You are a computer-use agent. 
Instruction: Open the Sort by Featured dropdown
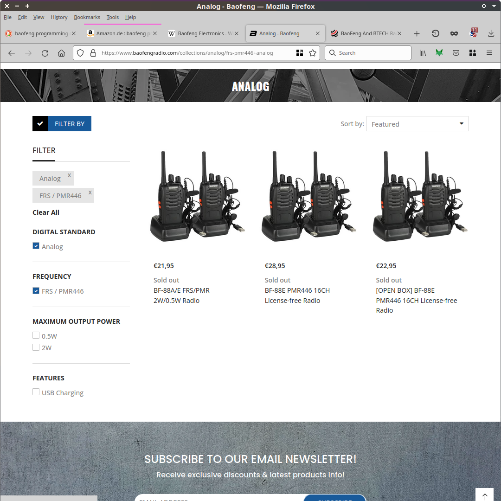(417, 124)
